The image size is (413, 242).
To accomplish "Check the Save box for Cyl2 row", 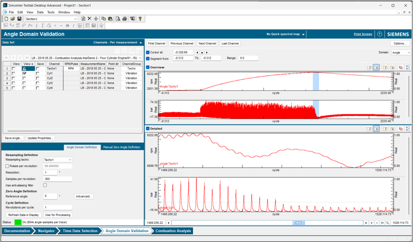I will pyautogui.click(x=38, y=78).
